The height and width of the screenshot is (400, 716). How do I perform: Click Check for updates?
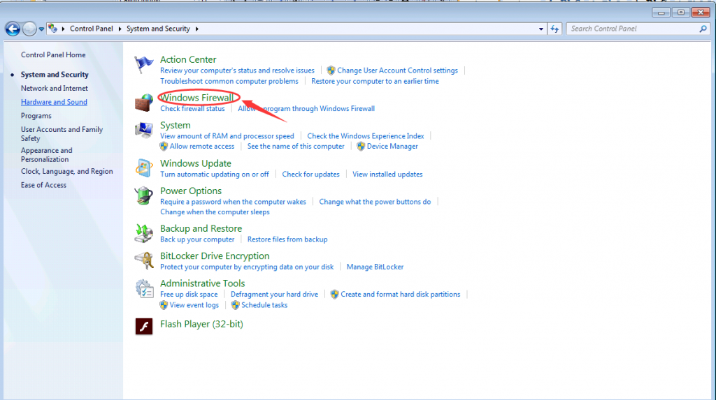310,175
